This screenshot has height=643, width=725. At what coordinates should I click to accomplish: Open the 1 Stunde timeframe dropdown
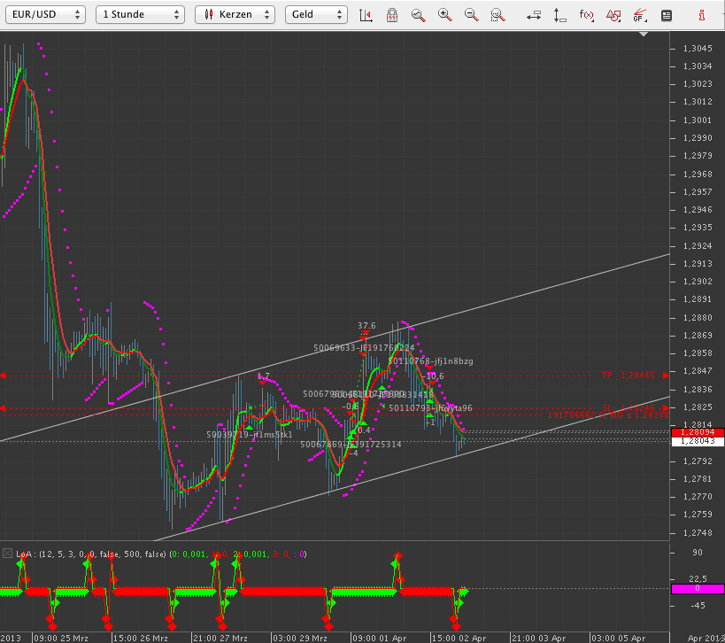click(x=140, y=14)
